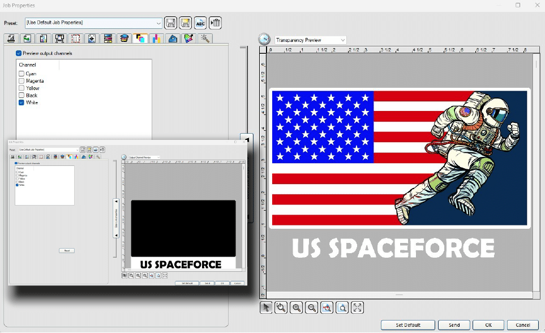Delete preset using the trash can icon
Image resolution: width=545 pixels, height=333 pixels.
[x=215, y=23]
